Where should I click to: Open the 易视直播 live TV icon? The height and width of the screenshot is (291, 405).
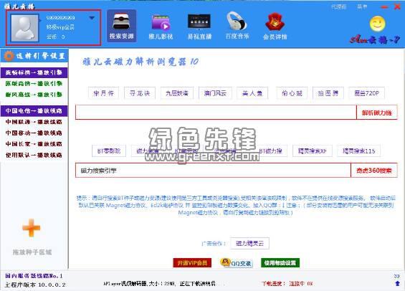coord(199,27)
